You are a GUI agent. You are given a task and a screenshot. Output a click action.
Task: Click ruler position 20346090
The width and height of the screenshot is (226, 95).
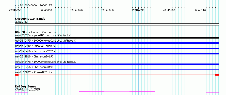click(138, 10)
